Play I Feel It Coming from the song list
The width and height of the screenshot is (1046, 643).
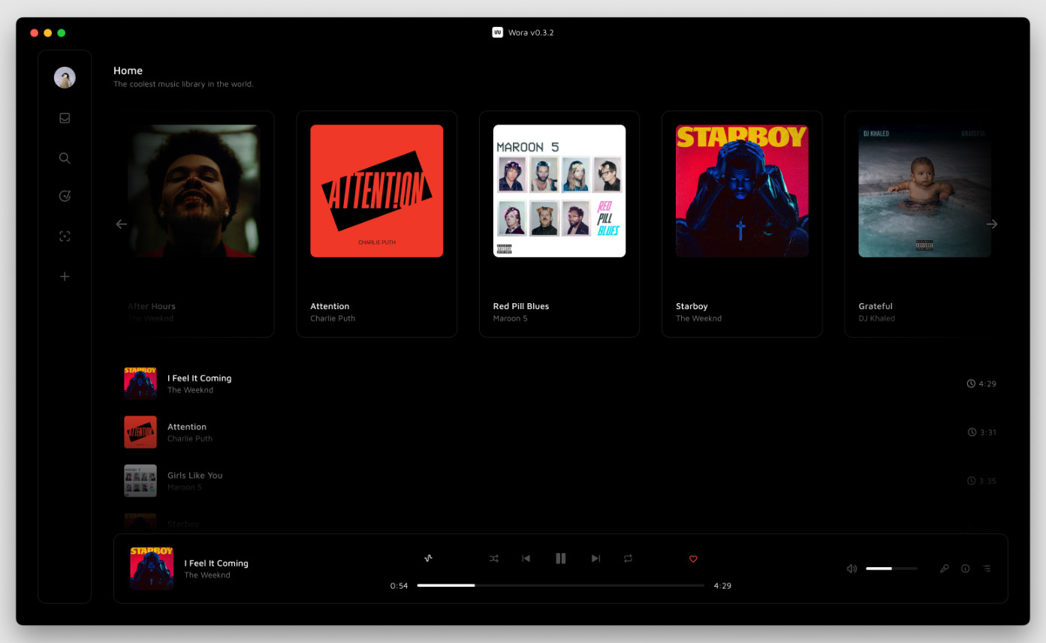(x=559, y=383)
